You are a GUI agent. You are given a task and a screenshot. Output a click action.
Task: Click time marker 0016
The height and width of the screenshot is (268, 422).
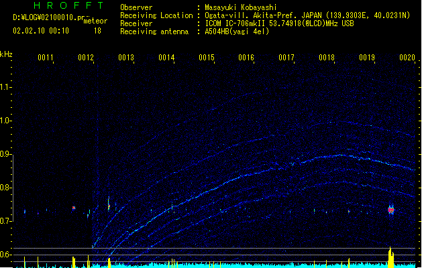click(246, 58)
